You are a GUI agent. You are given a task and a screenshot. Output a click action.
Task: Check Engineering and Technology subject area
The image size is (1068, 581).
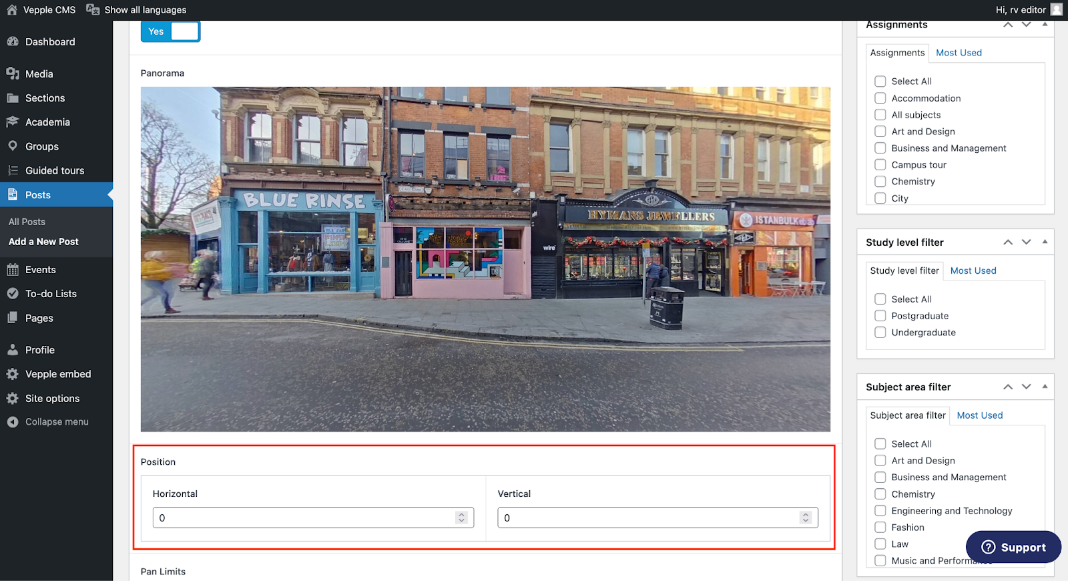(x=880, y=511)
